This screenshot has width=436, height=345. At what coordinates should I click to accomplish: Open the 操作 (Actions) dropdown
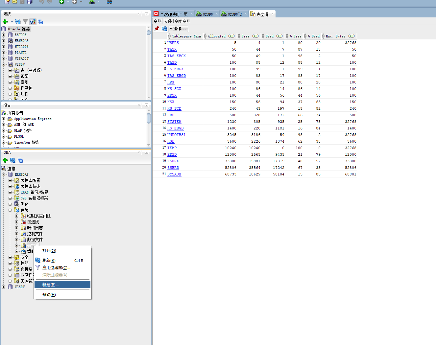point(178,29)
